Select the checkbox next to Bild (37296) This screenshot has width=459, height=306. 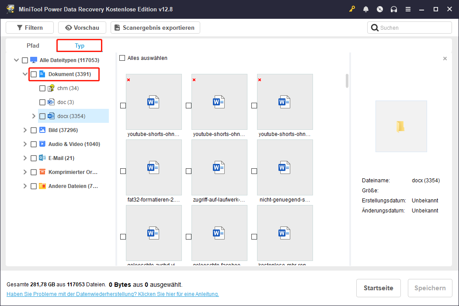tap(34, 130)
